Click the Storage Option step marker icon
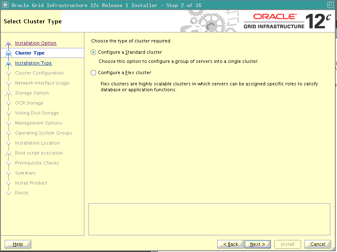337x252 pixels. pyautogui.click(x=9, y=93)
